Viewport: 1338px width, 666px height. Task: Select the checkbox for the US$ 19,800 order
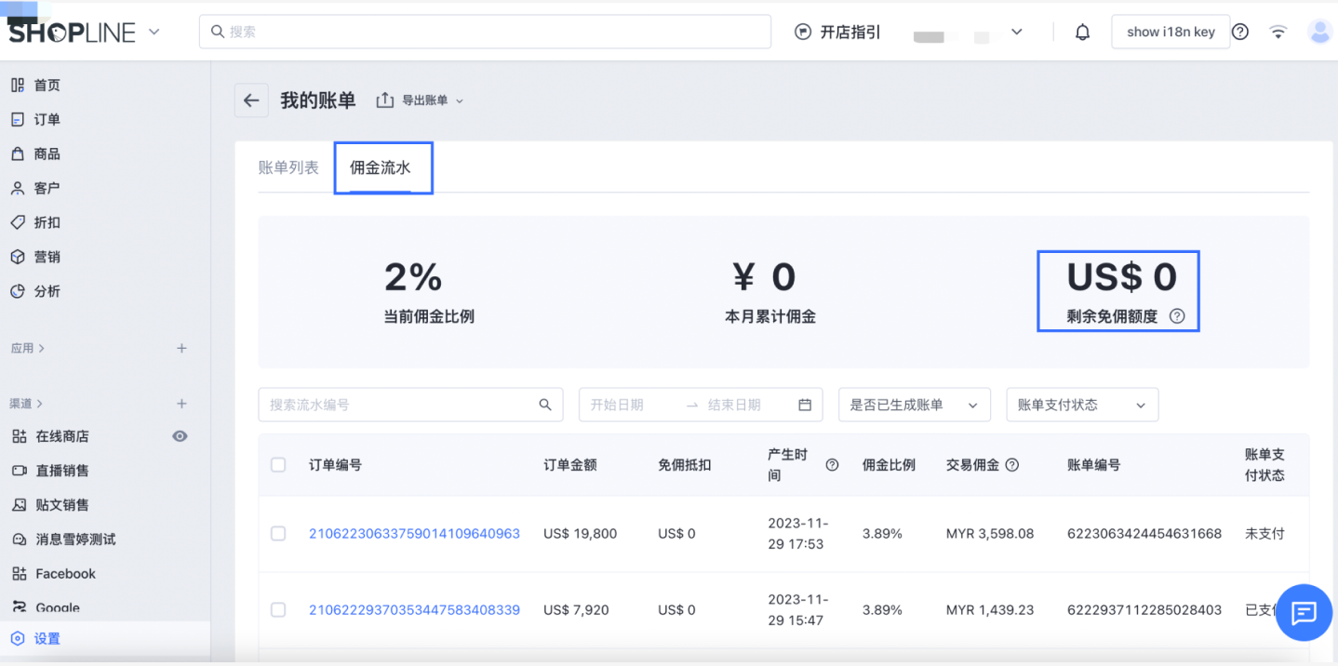(278, 534)
